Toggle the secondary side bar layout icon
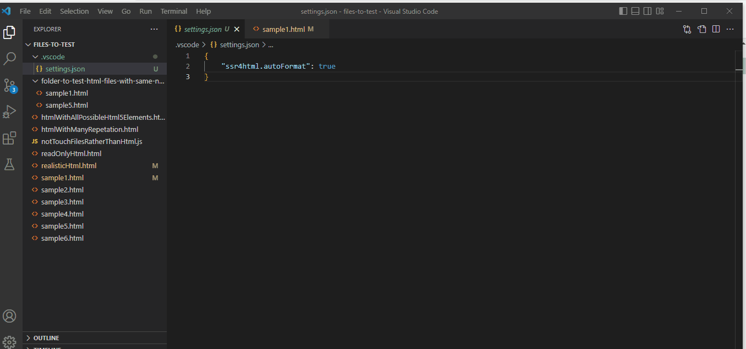 tap(647, 11)
